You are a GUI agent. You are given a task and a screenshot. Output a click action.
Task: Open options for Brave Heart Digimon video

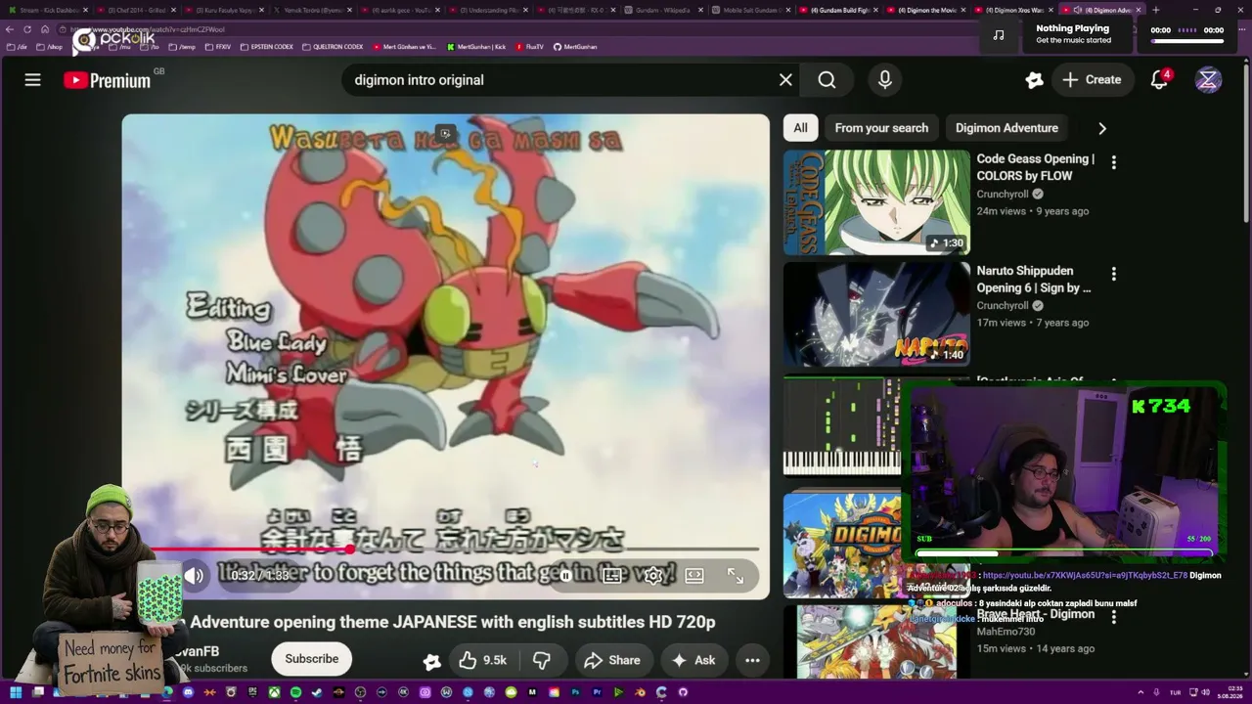pyautogui.click(x=1113, y=617)
